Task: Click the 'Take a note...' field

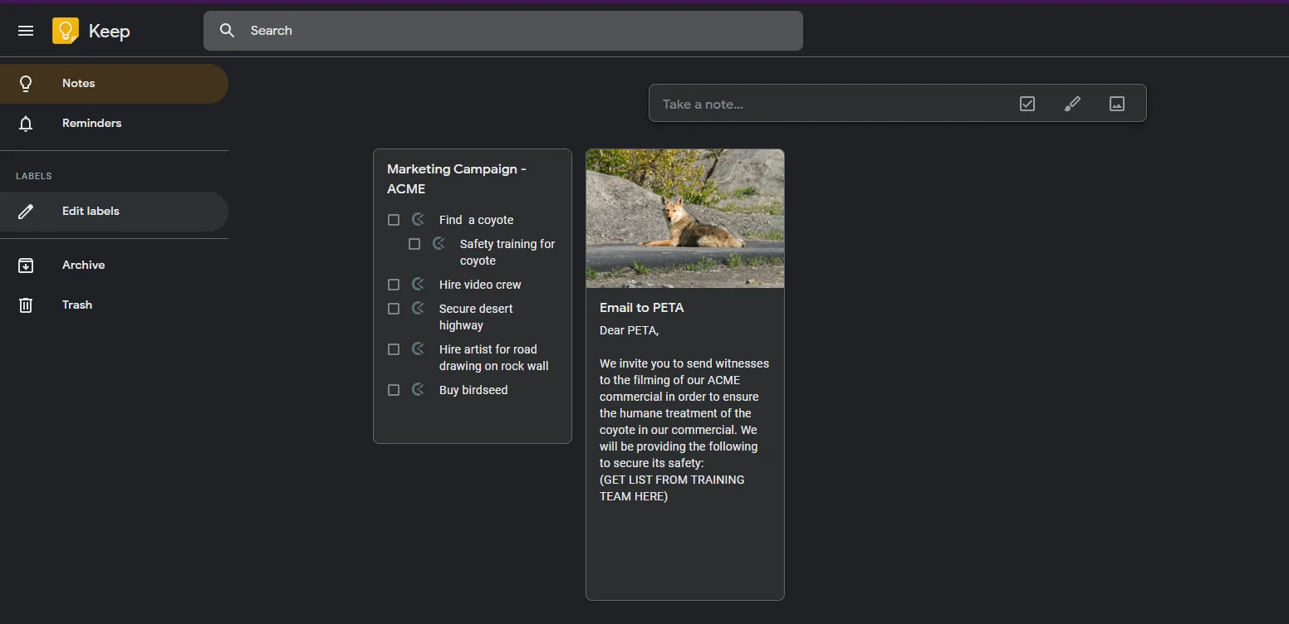Action: point(831,104)
